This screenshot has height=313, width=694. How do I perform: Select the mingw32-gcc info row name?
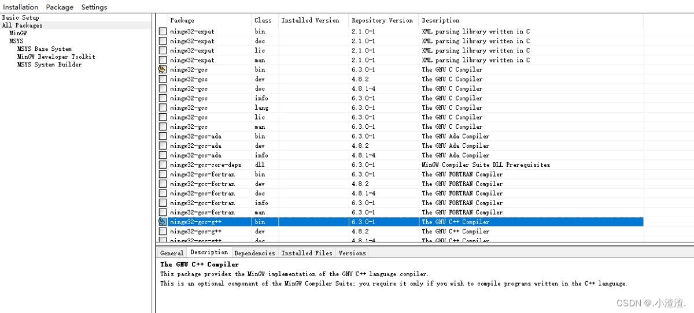pyautogui.click(x=189, y=98)
